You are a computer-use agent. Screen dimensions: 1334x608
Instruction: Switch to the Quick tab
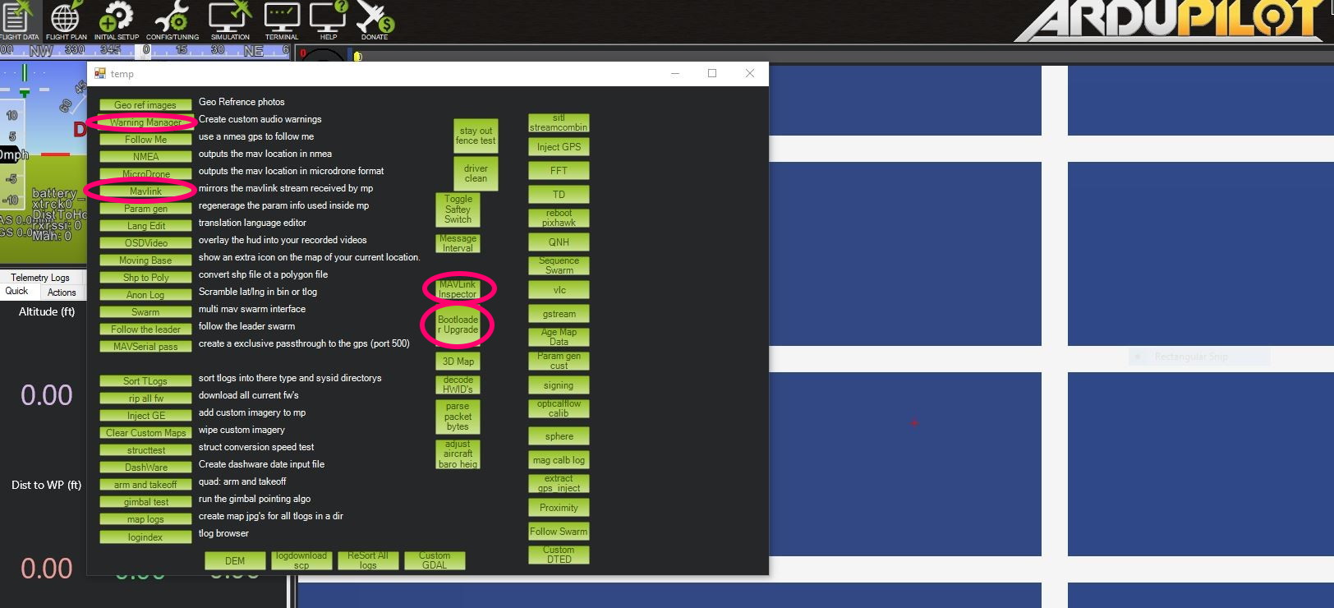point(17,292)
